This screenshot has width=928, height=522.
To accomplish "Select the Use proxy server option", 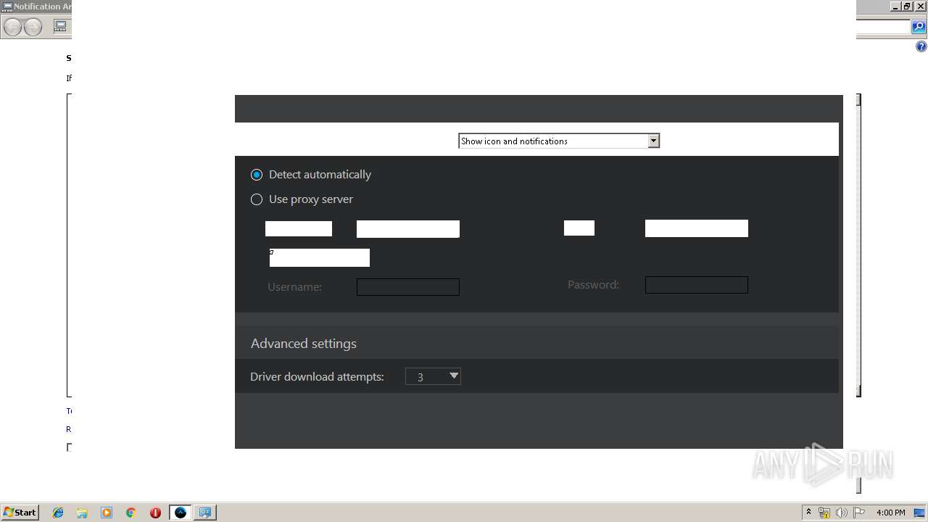I will click(257, 199).
